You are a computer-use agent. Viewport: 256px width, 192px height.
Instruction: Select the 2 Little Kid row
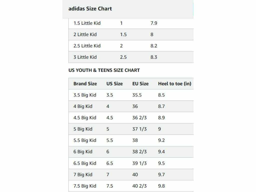point(131,34)
